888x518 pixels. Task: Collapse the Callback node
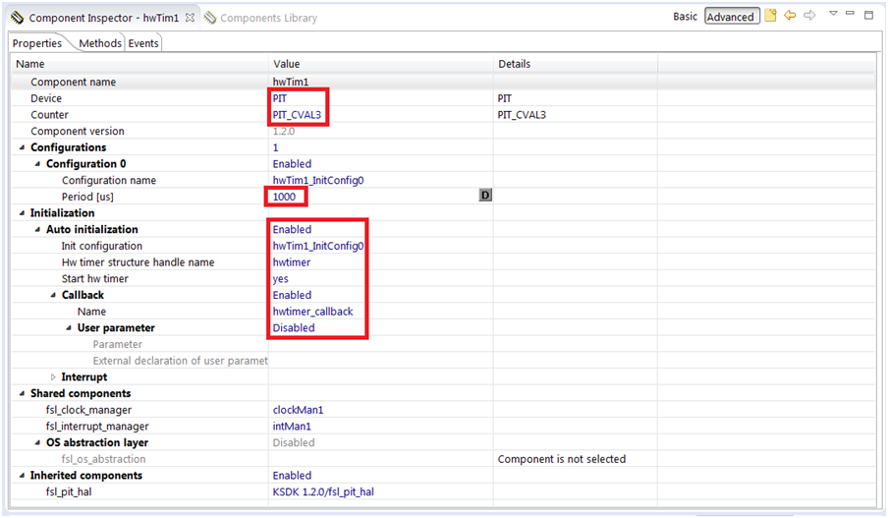53,295
